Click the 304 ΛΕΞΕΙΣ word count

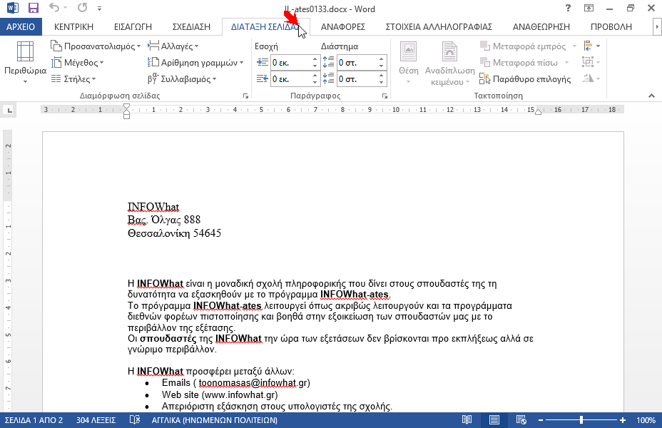point(96,420)
